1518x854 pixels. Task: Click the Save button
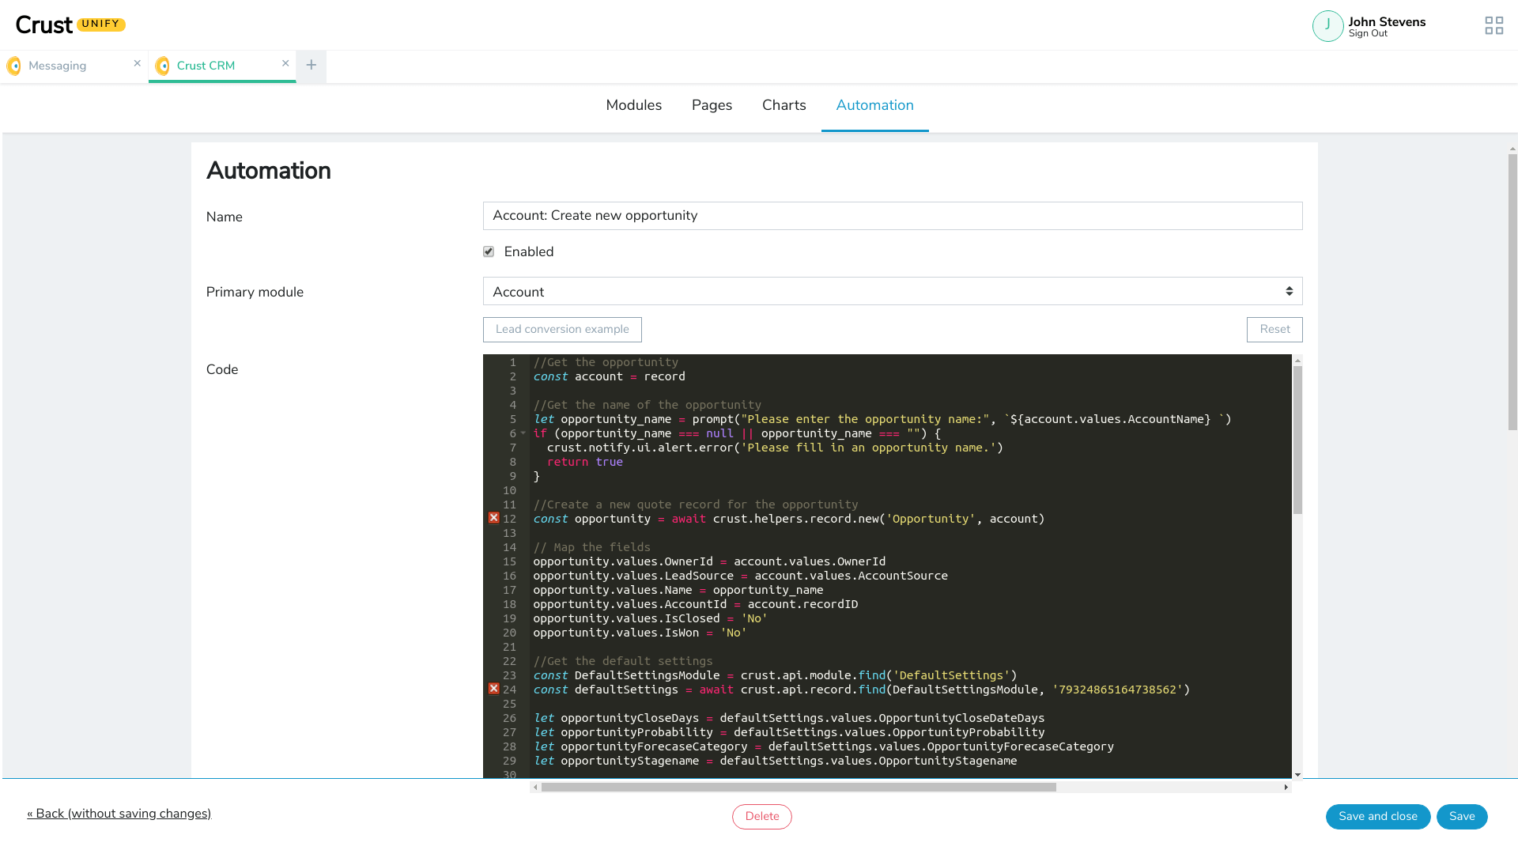1462,816
